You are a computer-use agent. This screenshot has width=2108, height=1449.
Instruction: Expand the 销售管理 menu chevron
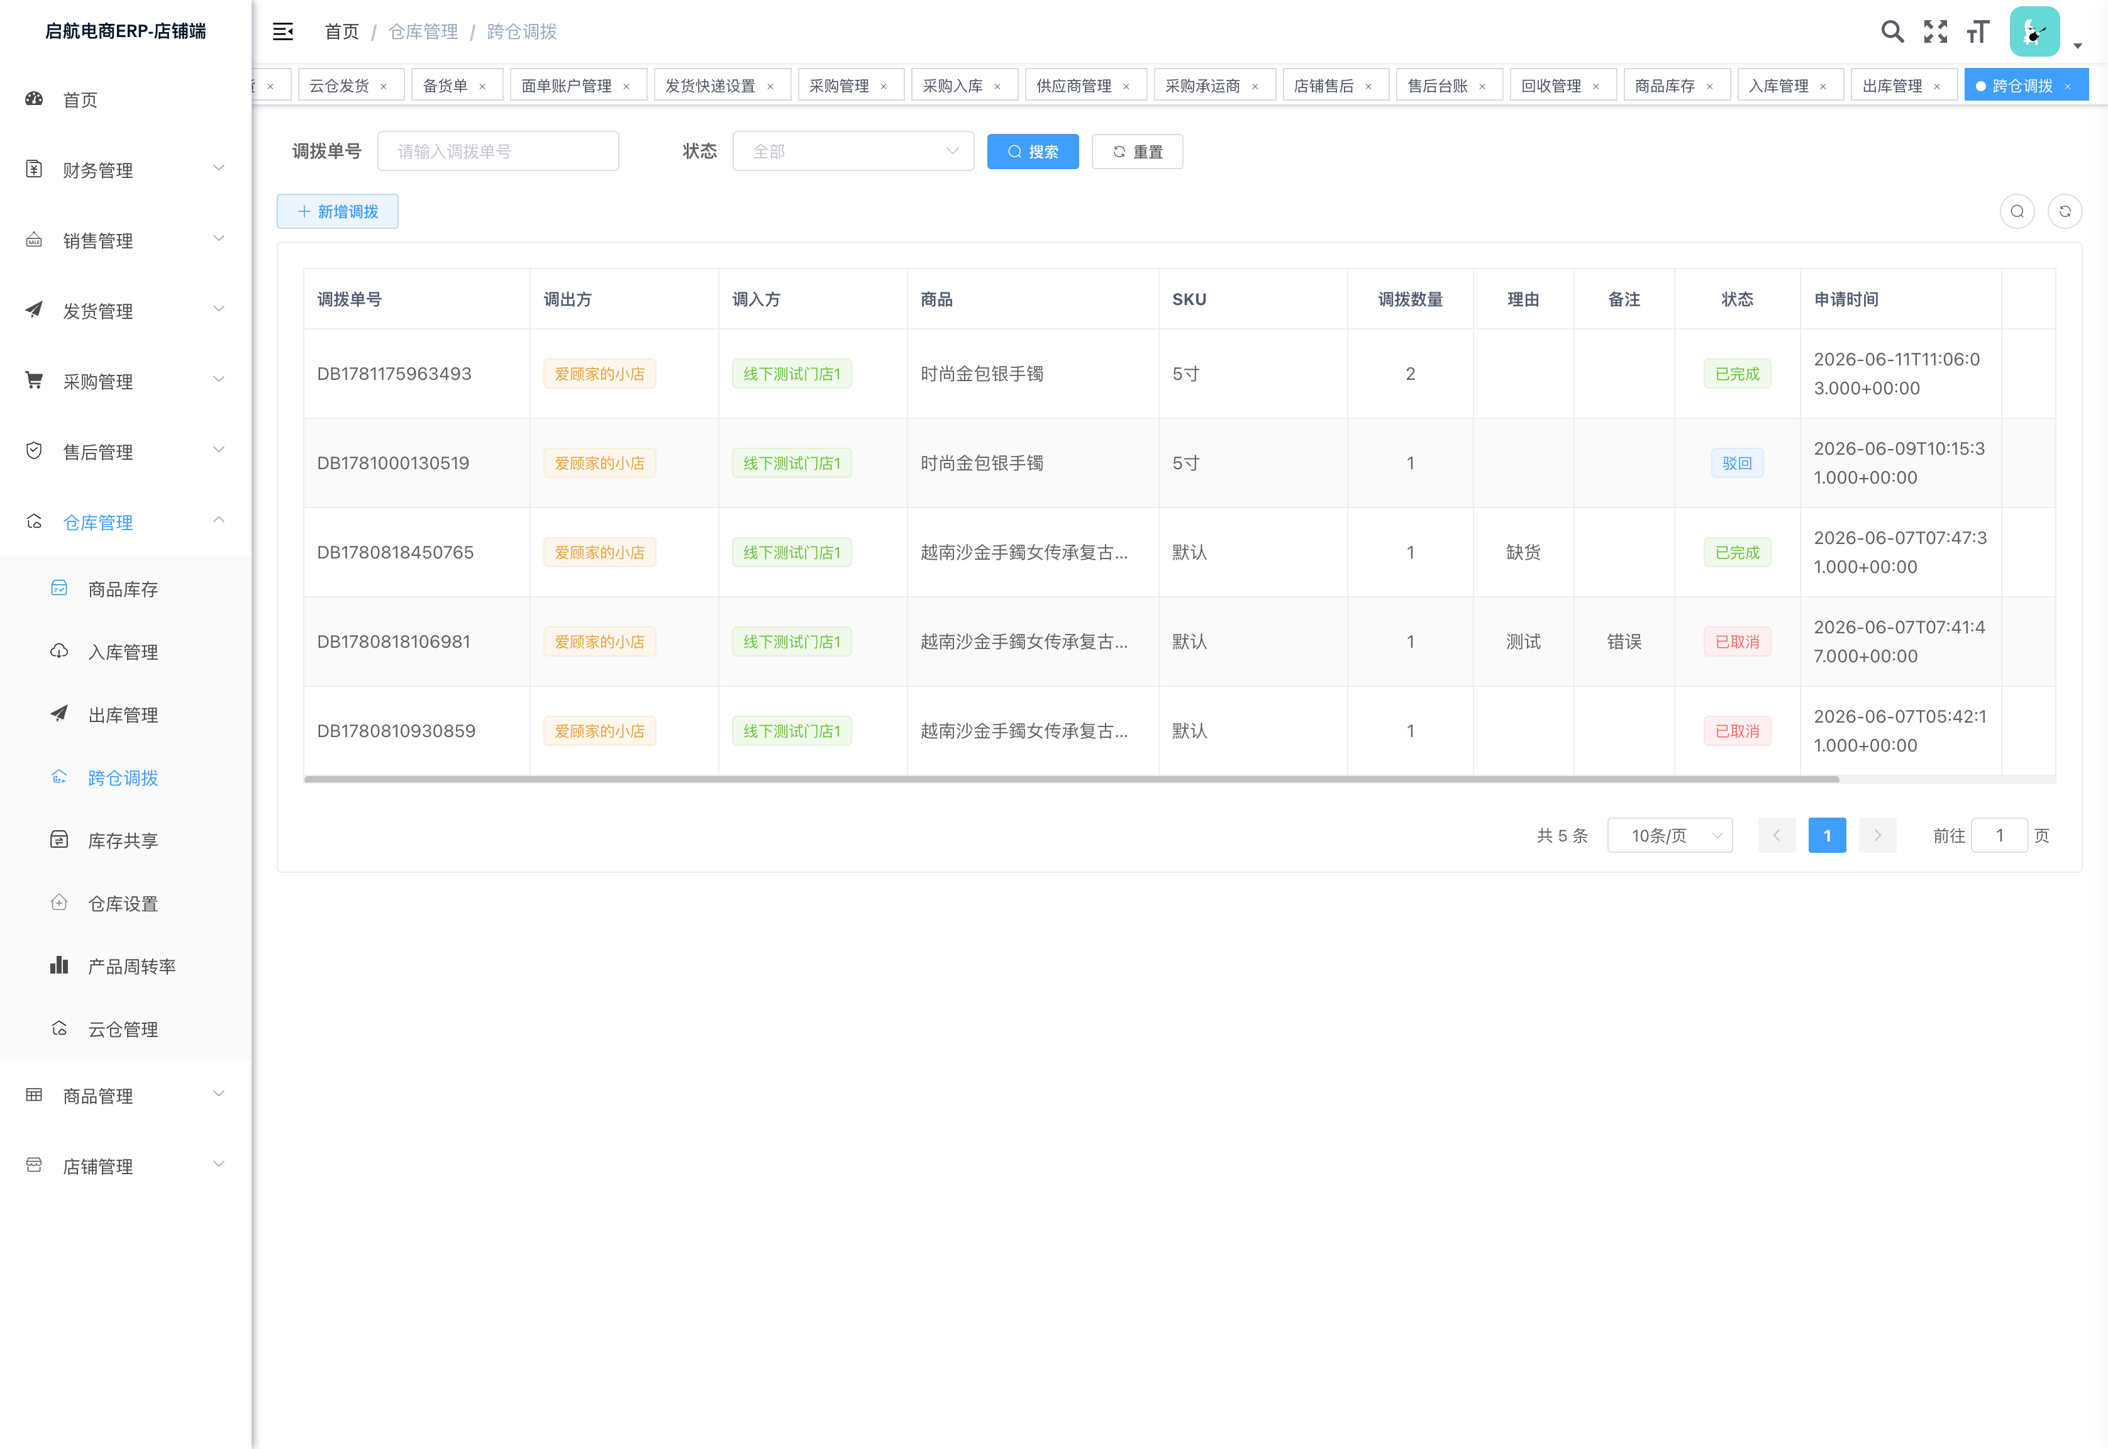click(219, 239)
